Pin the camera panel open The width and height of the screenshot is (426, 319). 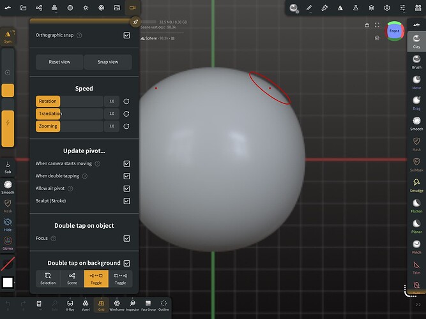pyautogui.click(x=135, y=22)
